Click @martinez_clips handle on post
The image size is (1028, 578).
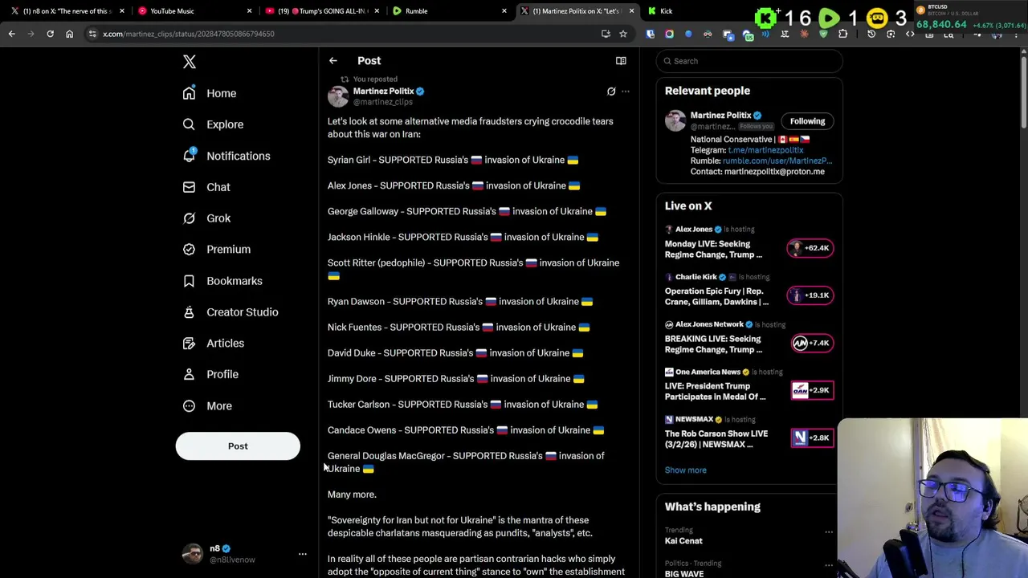coord(383,103)
